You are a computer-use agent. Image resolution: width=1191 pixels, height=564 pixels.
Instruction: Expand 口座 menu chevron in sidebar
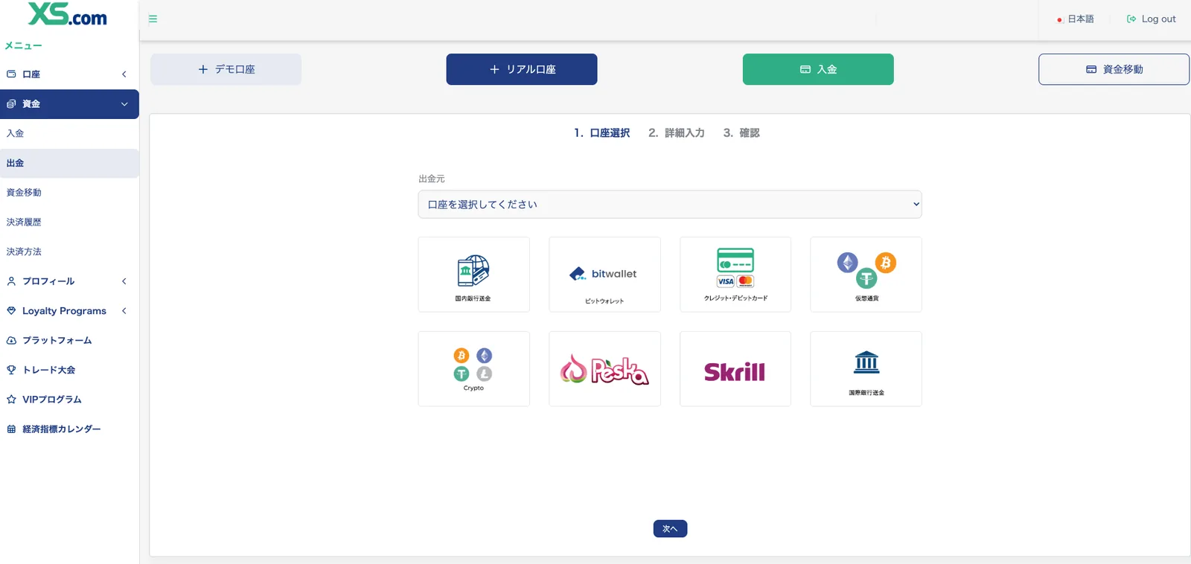click(124, 74)
